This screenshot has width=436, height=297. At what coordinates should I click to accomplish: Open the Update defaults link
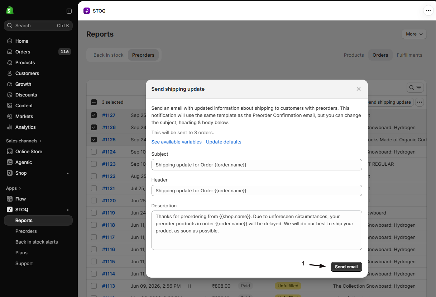point(224,142)
